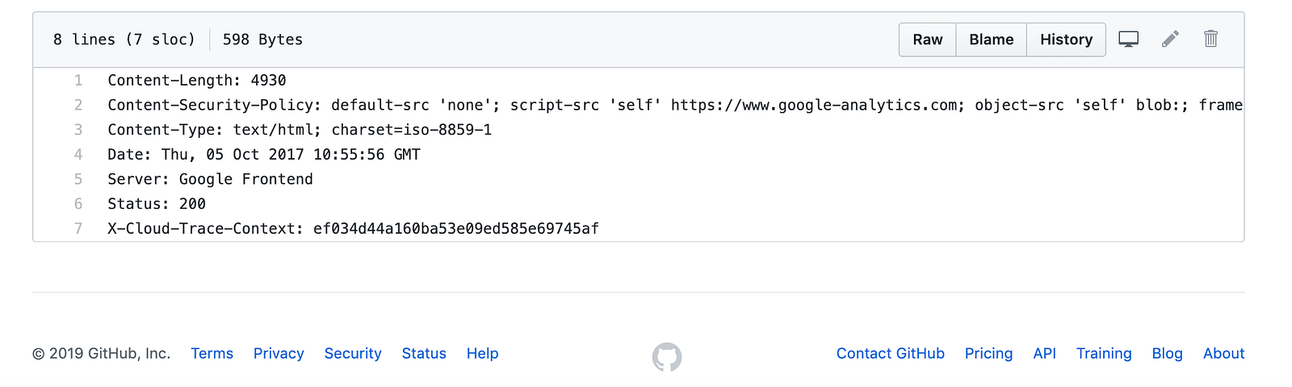Open the Terms footer link

point(212,353)
